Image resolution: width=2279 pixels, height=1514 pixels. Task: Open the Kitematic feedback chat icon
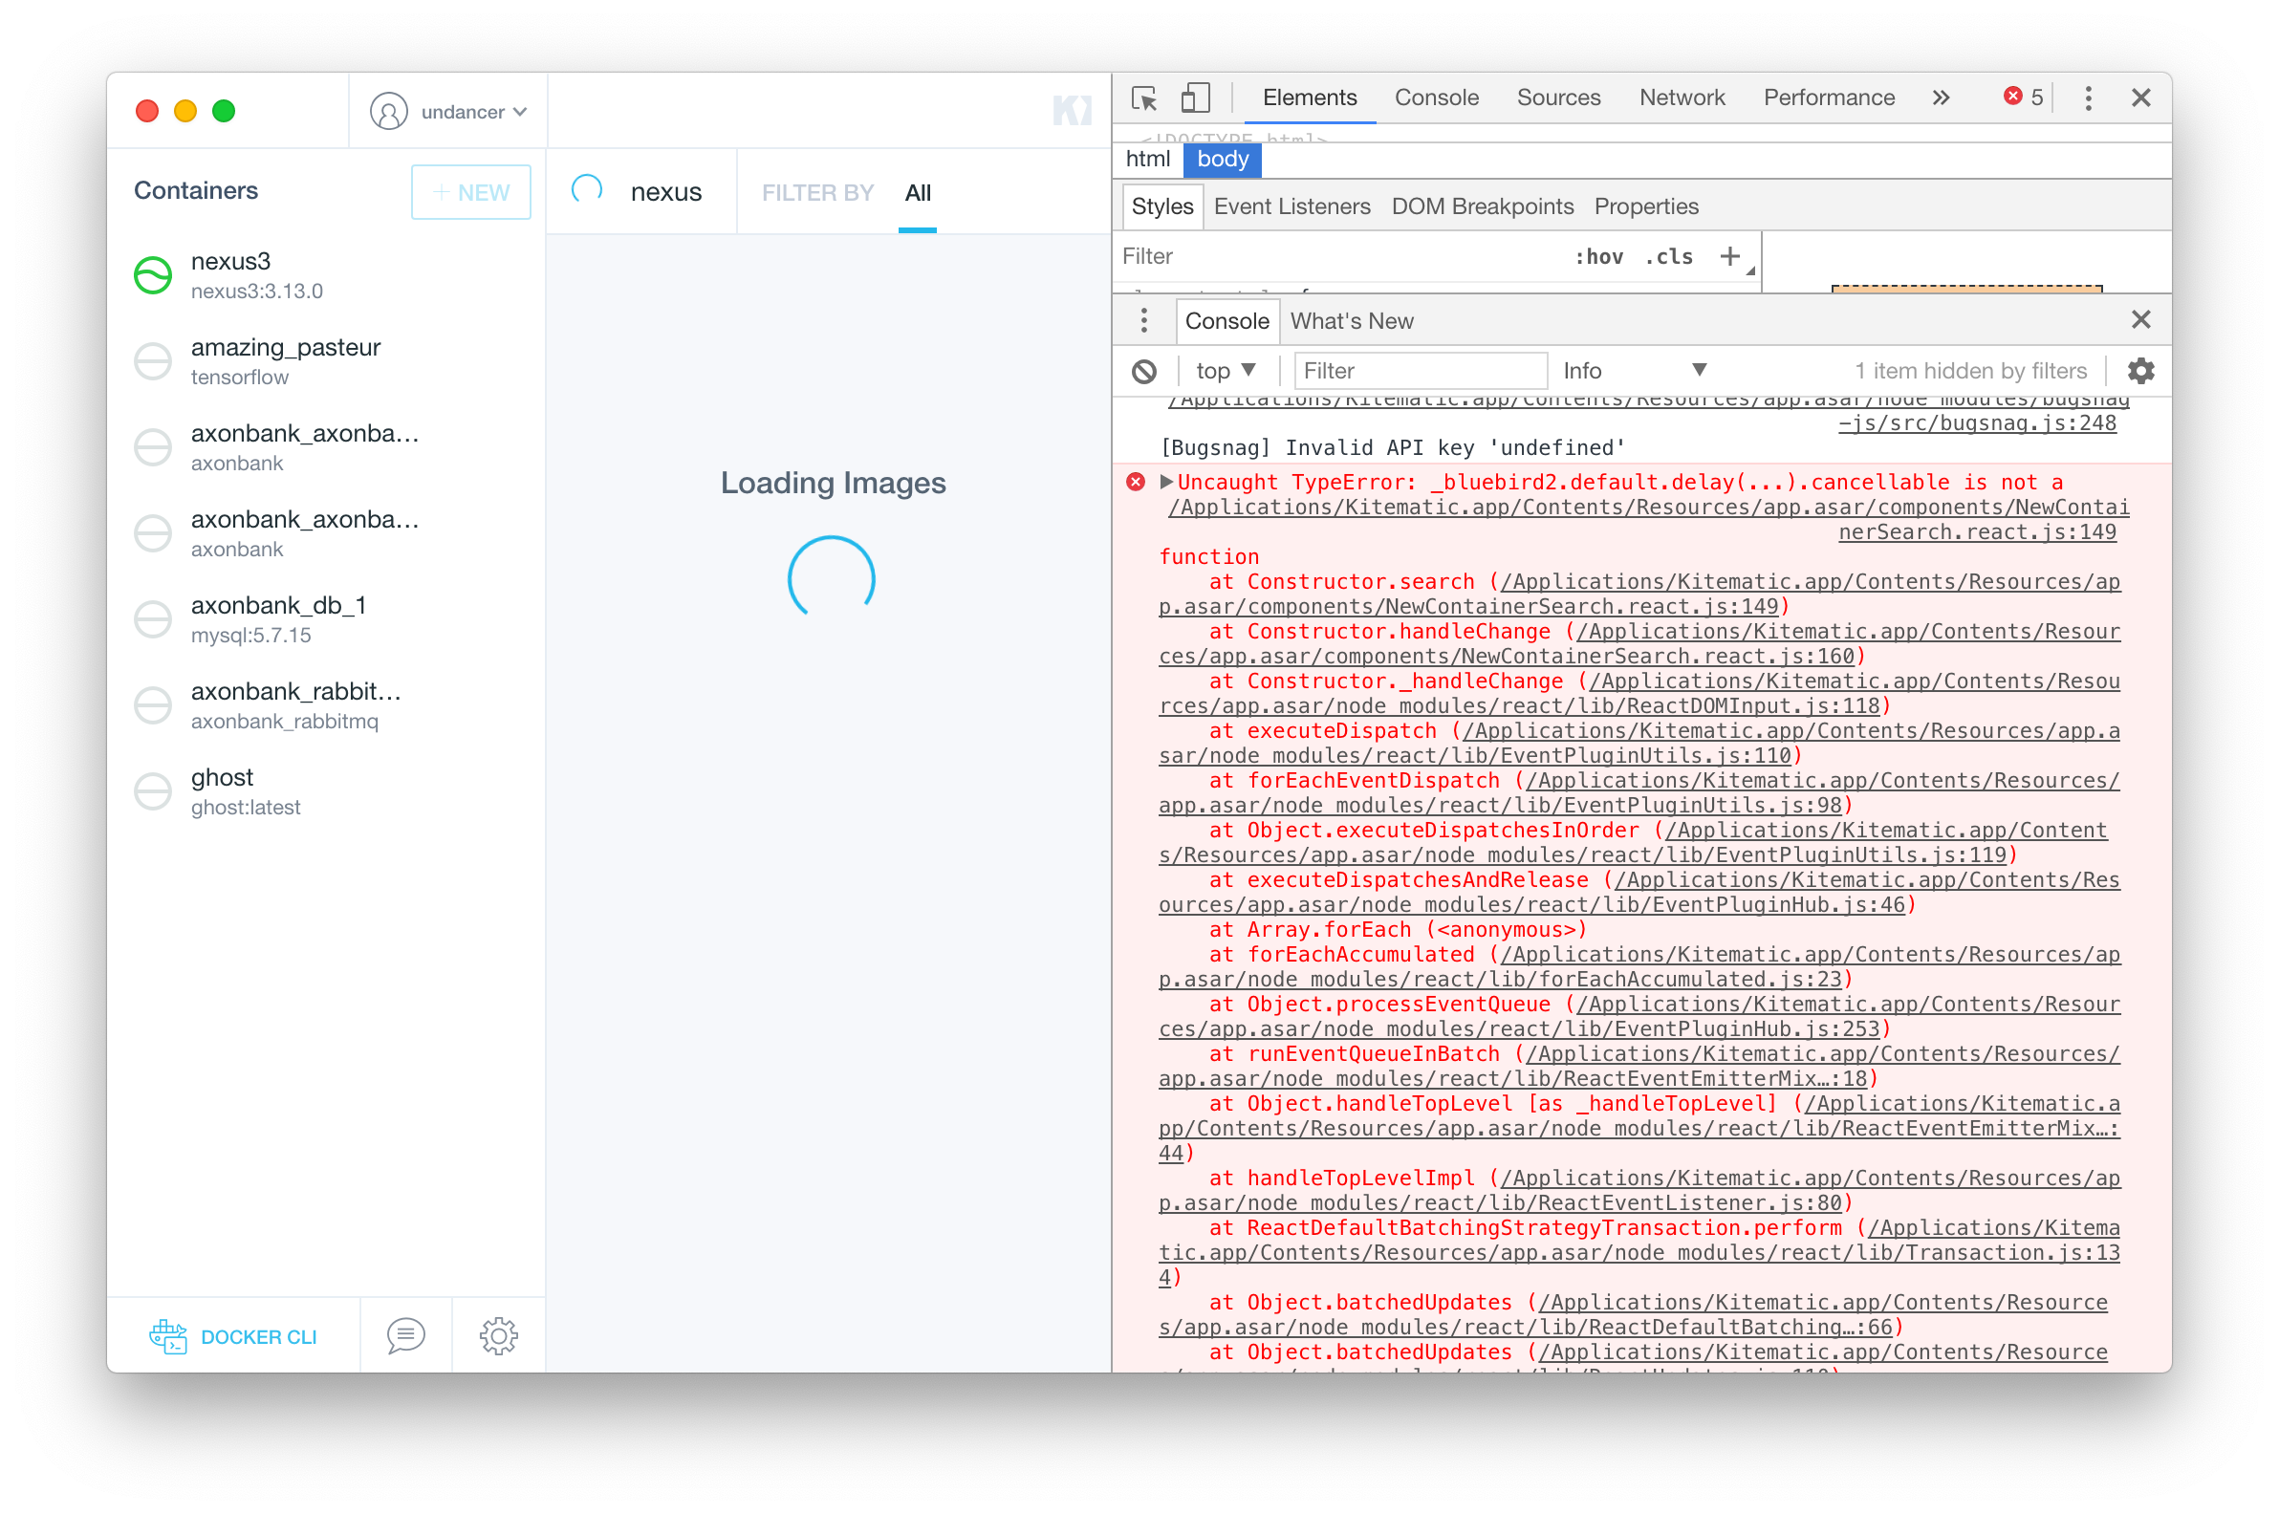pos(405,1335)
